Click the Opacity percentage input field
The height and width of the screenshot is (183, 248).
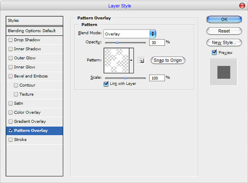tap(157, 42)
